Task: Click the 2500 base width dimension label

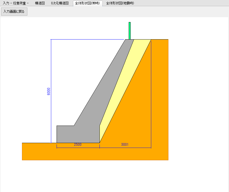Action: tap(77, 145)
